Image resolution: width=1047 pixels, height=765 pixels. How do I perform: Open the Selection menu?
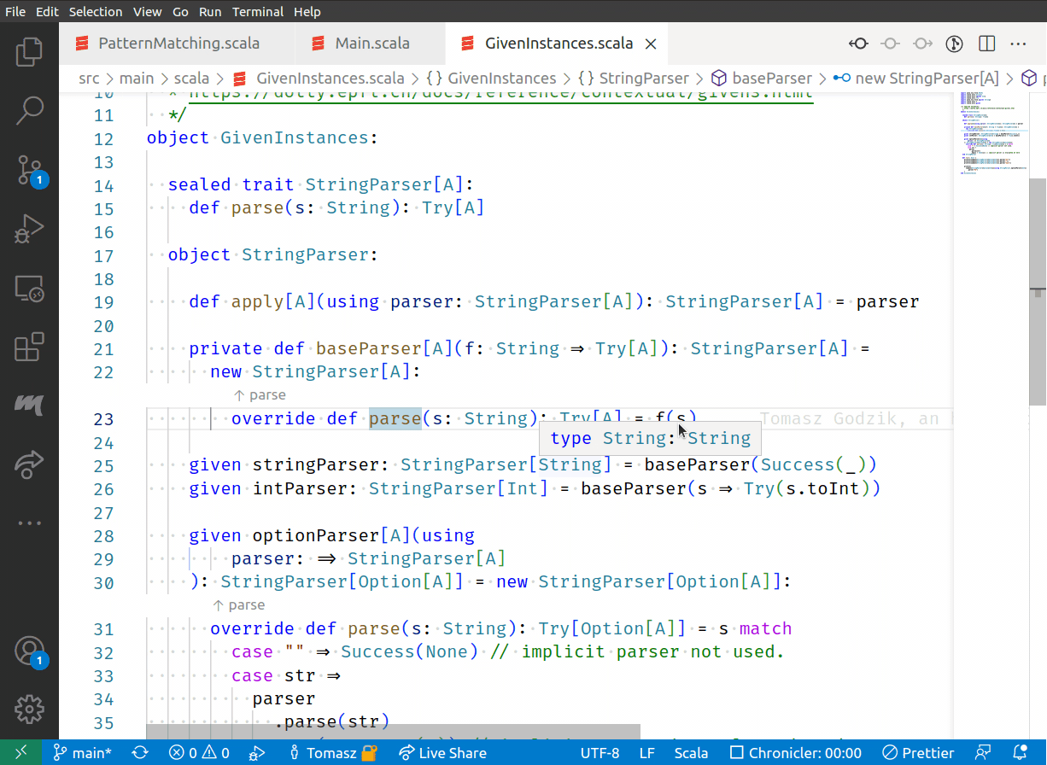click(96, 11)
